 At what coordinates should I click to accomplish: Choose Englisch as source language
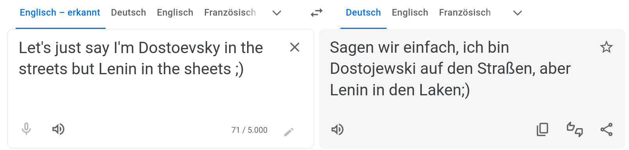coord(175,13)
